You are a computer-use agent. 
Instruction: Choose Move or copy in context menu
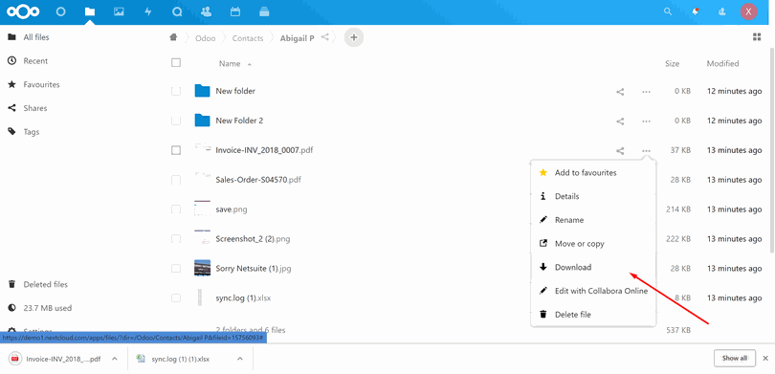coord(593,244)
